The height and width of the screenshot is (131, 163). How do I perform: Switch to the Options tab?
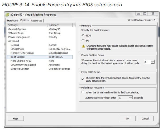click(x=24, y=20)
